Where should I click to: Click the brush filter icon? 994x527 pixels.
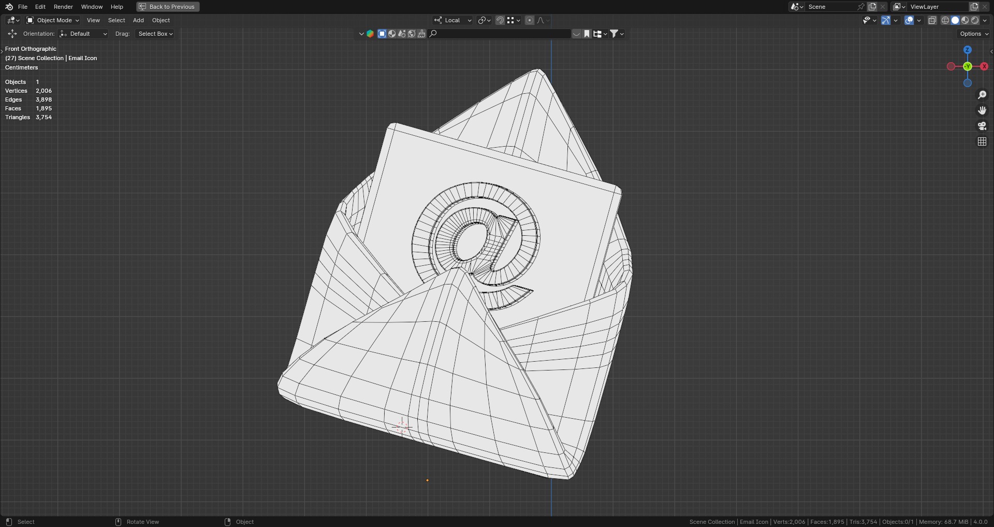pos(421,34)
